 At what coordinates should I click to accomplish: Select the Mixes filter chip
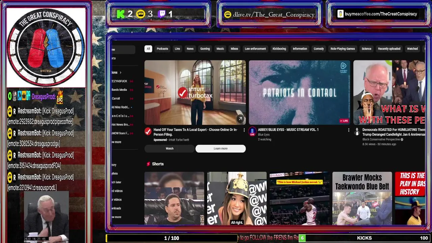[234, 49]
